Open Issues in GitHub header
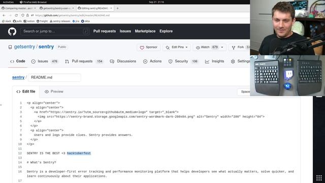Viewport: 325px width, 183px height. (125, 31)
